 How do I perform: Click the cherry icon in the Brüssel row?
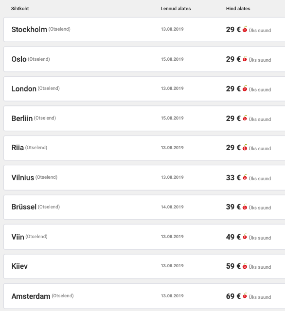pyautogui.click(x=245, y=207)
